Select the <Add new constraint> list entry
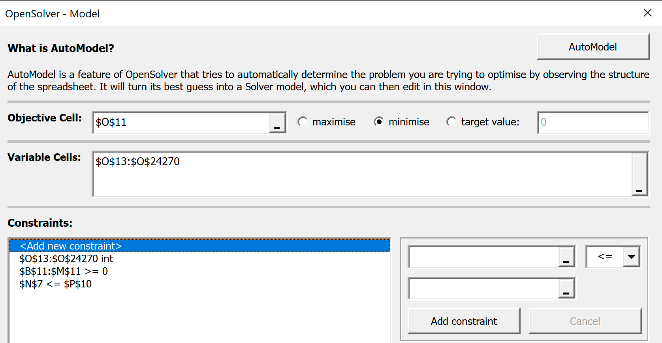Screen dimensions: 662x343 pyautogui.click(x=199, y=246)
